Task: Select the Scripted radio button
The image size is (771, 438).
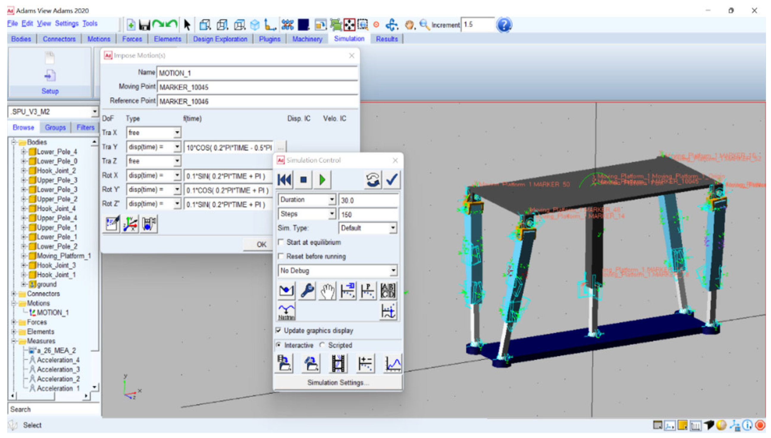Action: 322,345
